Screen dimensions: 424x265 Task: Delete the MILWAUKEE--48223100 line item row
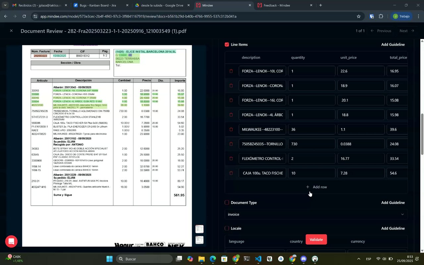pyautogui.click(x=231, y=129)
